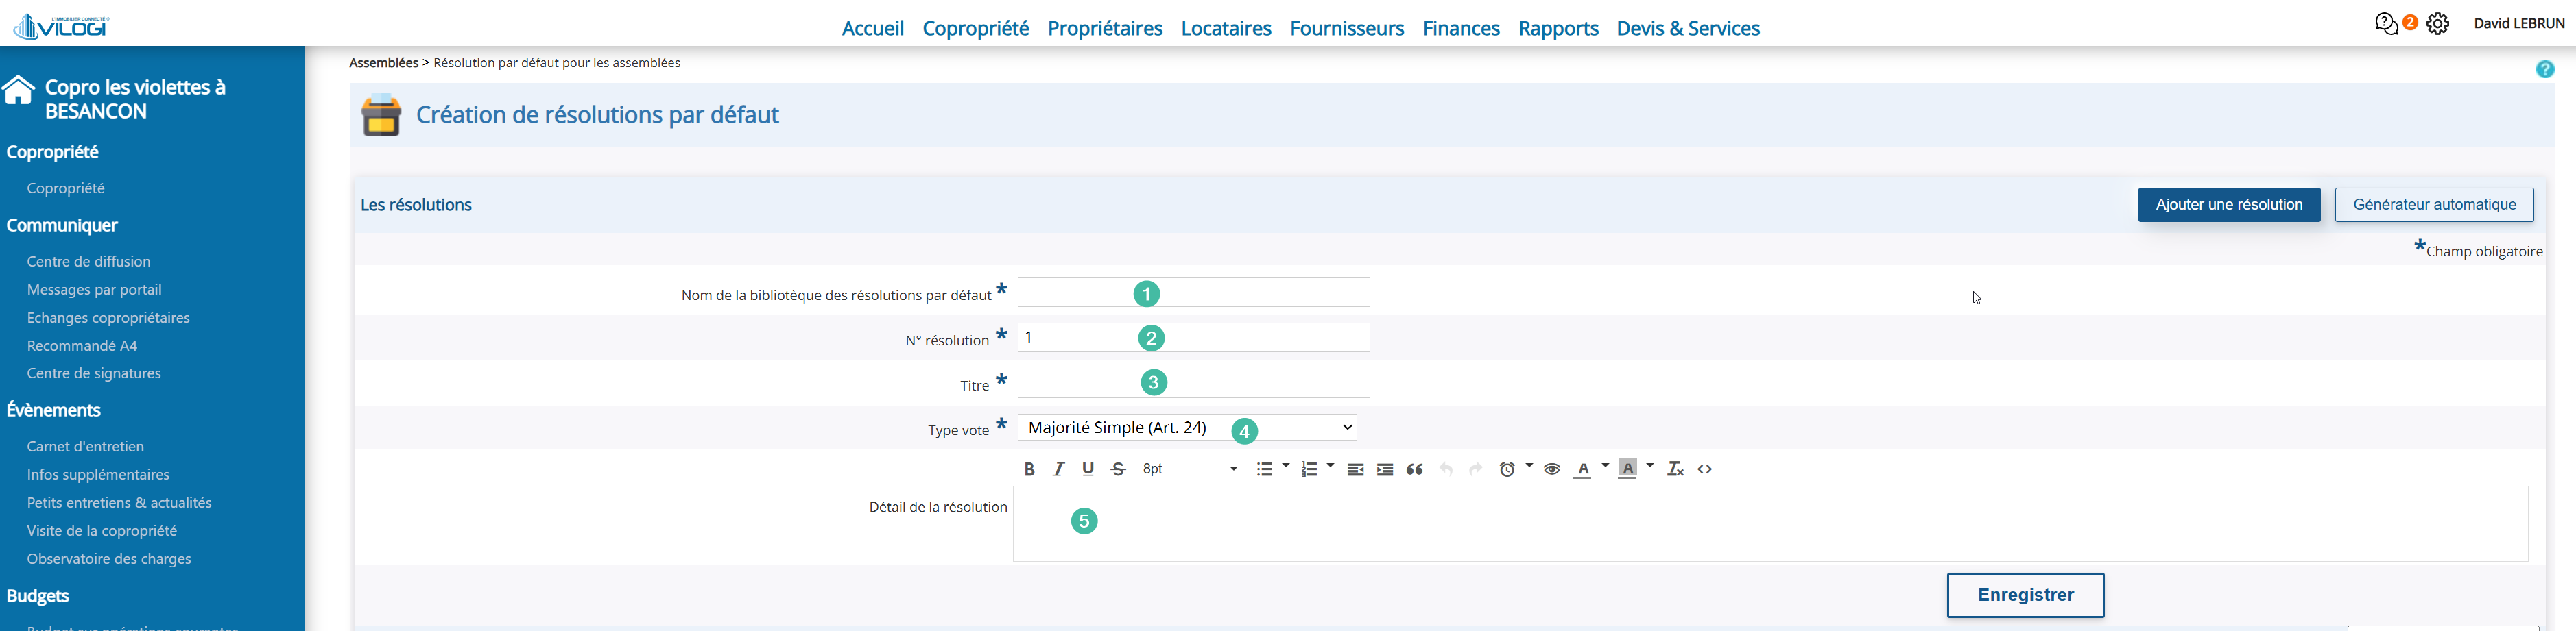Toggle bold formatting in the editor
Viewport: 2576px width, 631px height.
tap(1029, 469)
